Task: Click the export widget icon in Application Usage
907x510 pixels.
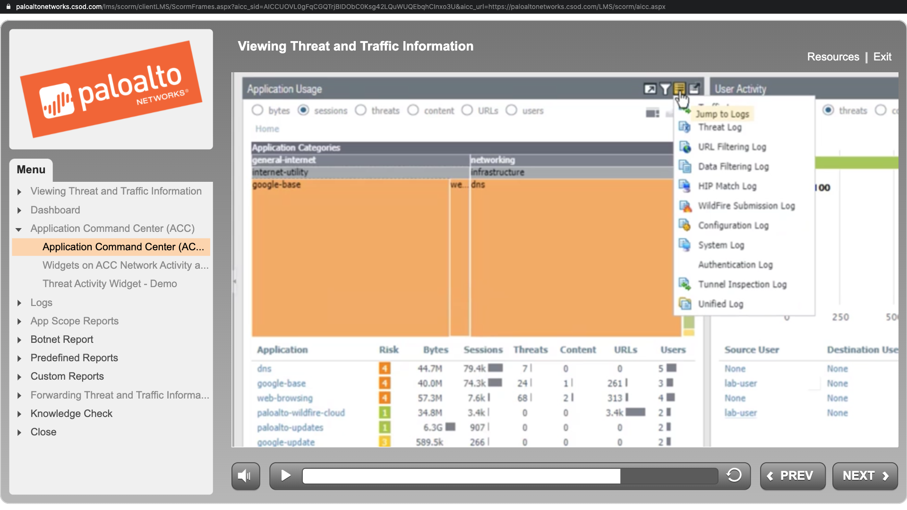Action: click(694, 89)
